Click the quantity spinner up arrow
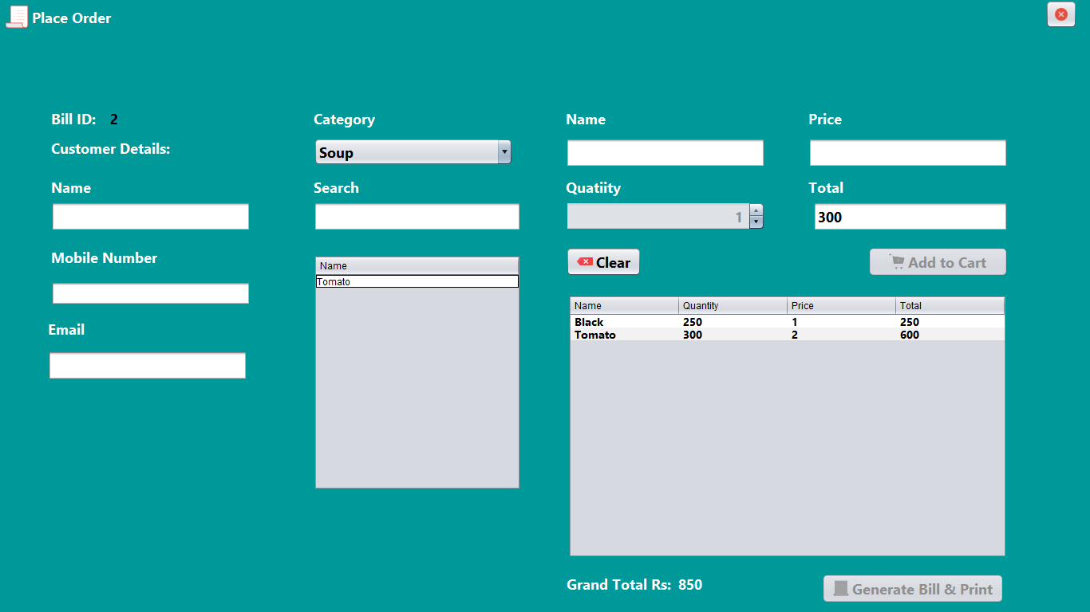The height and width of the screenshot is (612, 1090). [756, 210]
